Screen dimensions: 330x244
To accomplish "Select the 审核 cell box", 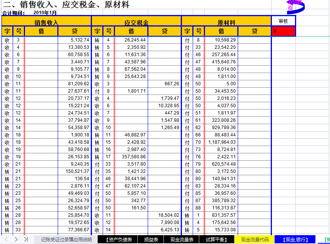I will pos(283,20).
